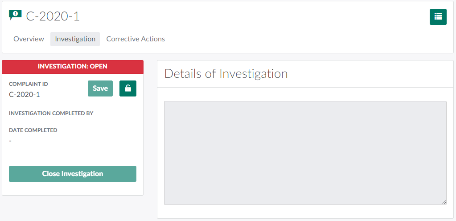Toggle the green padlock unlock button

point(128,88)
